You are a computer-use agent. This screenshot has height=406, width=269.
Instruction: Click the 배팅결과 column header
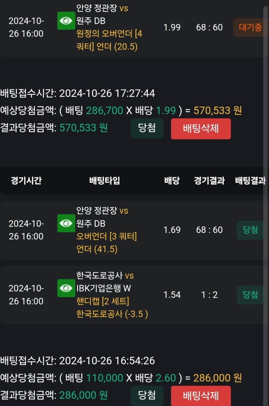250,181
